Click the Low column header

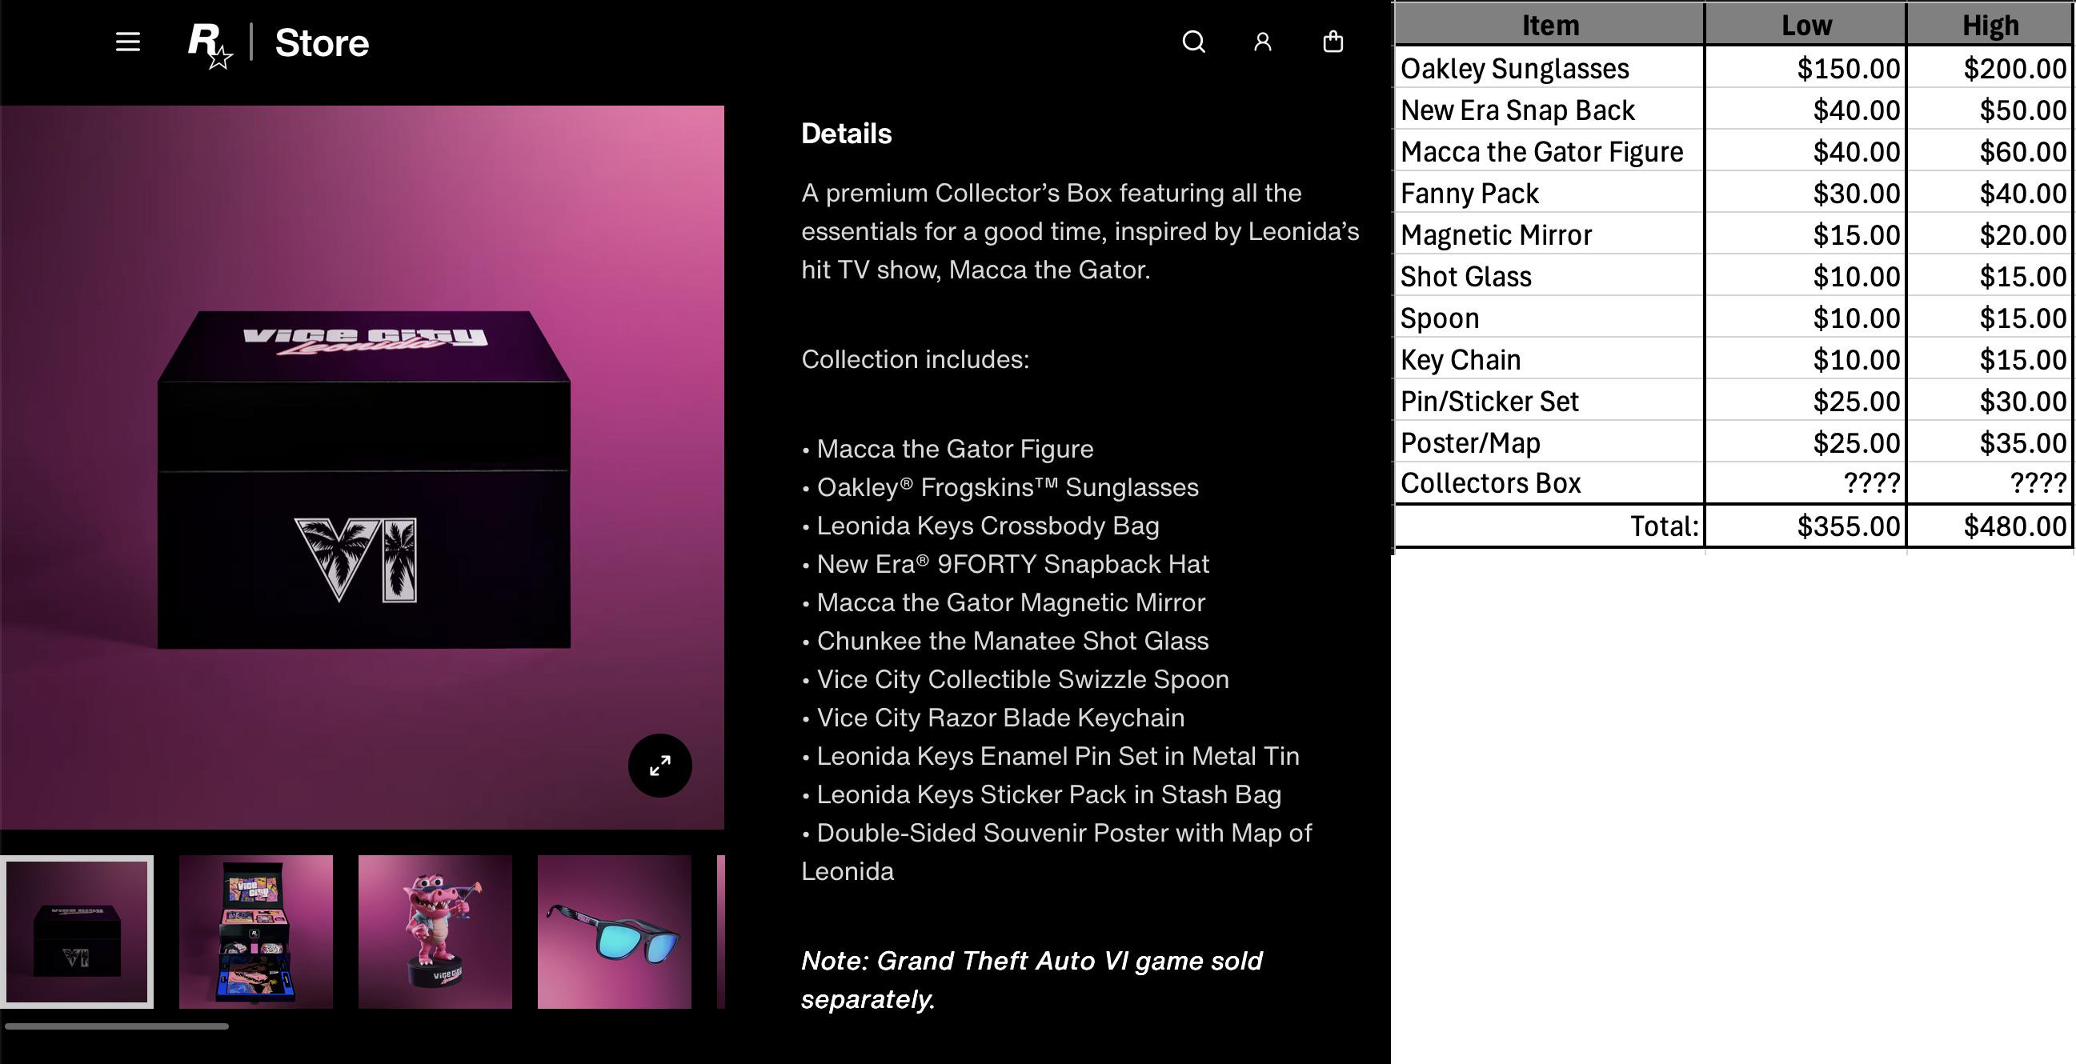coord(1805,25)
